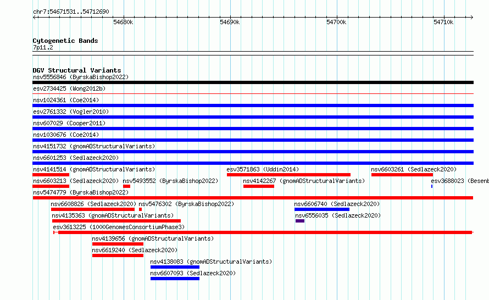Open variant nsv1030676 (Coe2014) label
The image size is (489, 300).
[66, 135]
